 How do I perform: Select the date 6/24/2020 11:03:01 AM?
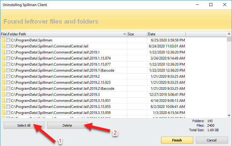click(167, 46)
